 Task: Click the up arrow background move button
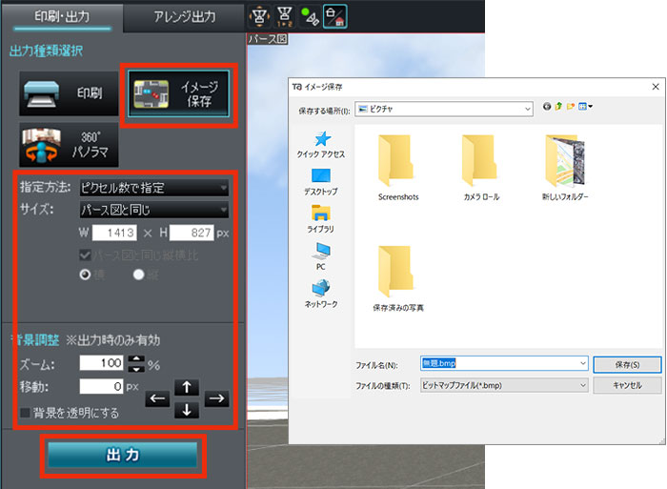[188, 388]
